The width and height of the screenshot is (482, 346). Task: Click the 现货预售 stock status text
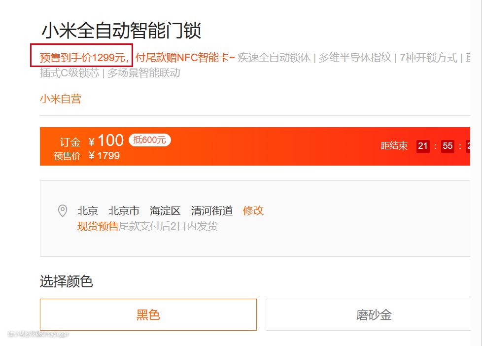(98, 226)
